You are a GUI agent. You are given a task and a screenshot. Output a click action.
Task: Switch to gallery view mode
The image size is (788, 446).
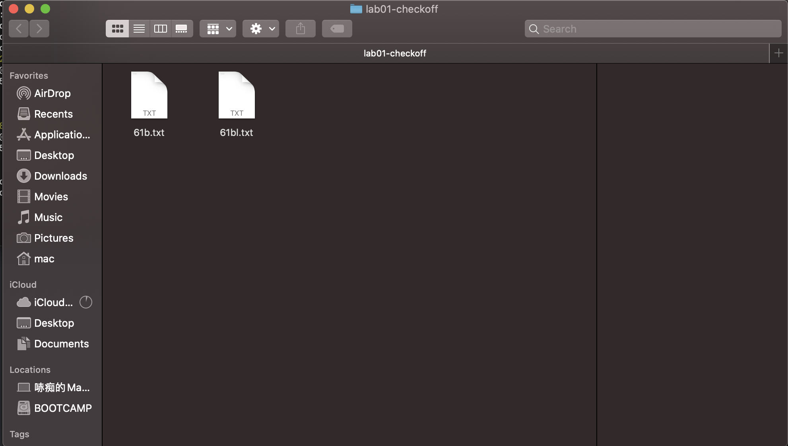(x=182, y=29)
